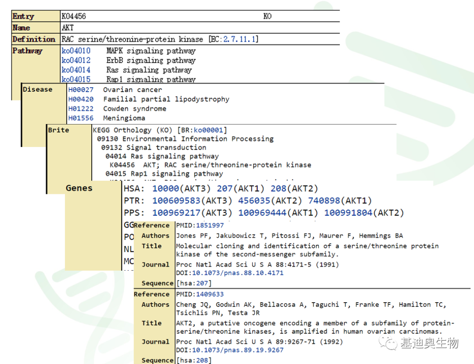474x364 pixels.
Task: Open the ko04012 ErbB signaling pathway link
Action: 76,61
